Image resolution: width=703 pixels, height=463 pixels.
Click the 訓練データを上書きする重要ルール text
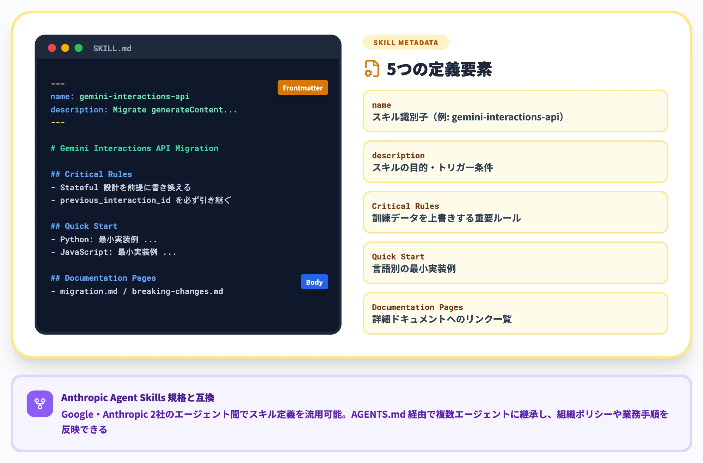pyautogui.click(x=446, y=218)
